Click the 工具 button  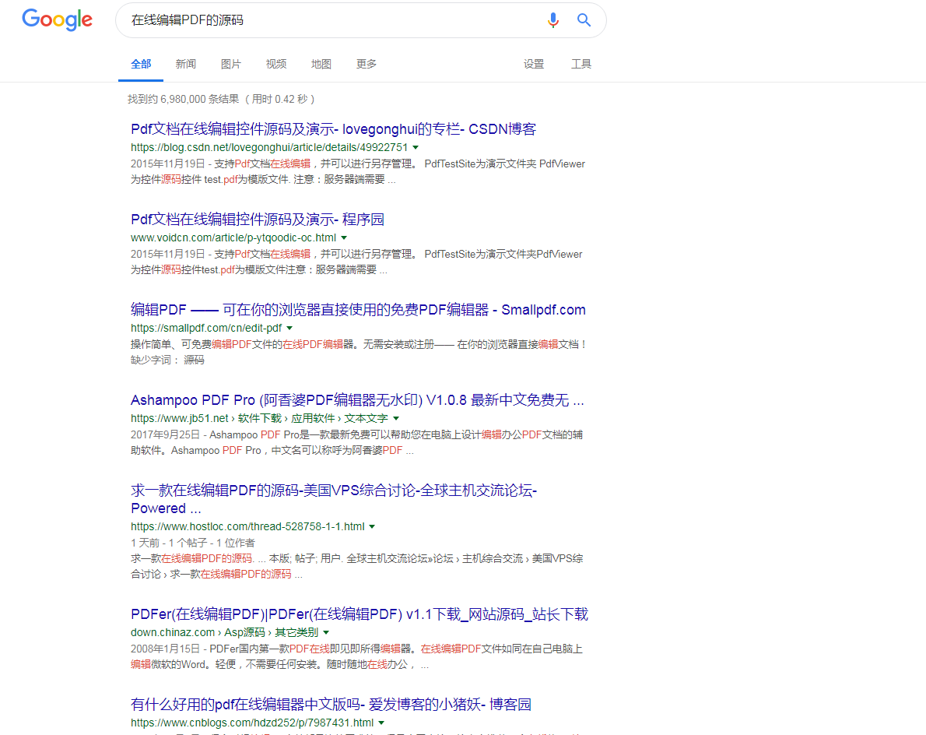(x=581, y=64)
